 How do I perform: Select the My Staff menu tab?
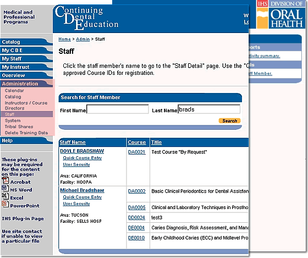coord(26,59)
